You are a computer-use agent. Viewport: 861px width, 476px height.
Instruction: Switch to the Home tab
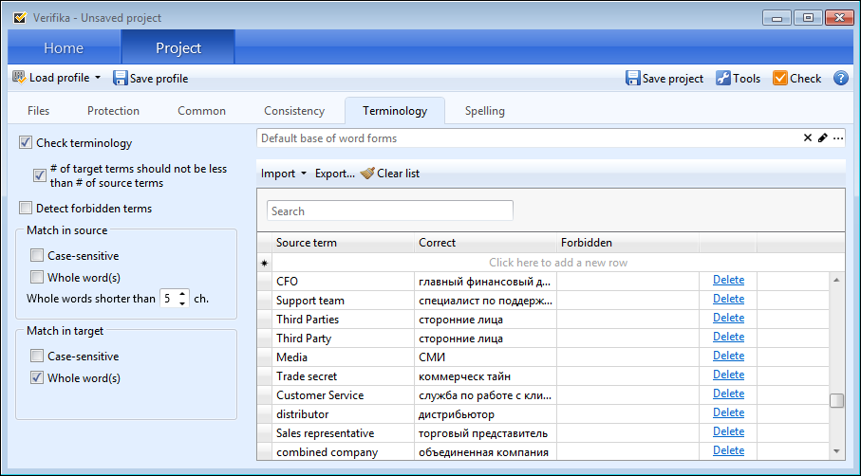point(64,47)
